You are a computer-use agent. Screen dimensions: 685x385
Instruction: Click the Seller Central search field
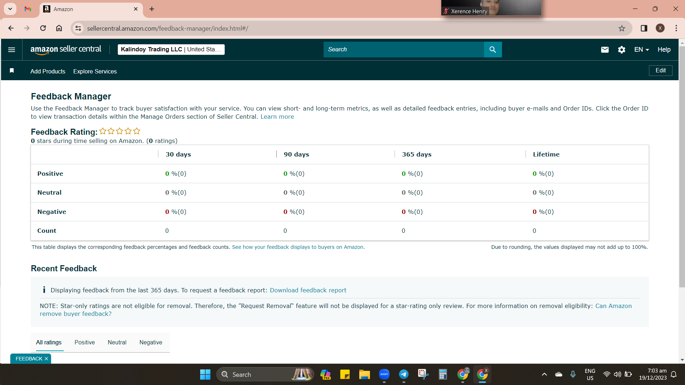click(404, 50)
